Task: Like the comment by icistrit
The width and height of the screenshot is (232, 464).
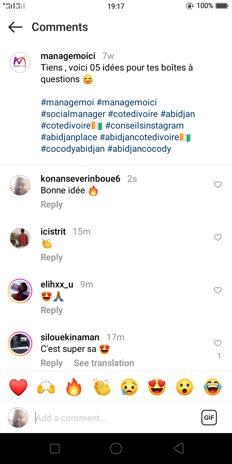Action: pos(218,237)
